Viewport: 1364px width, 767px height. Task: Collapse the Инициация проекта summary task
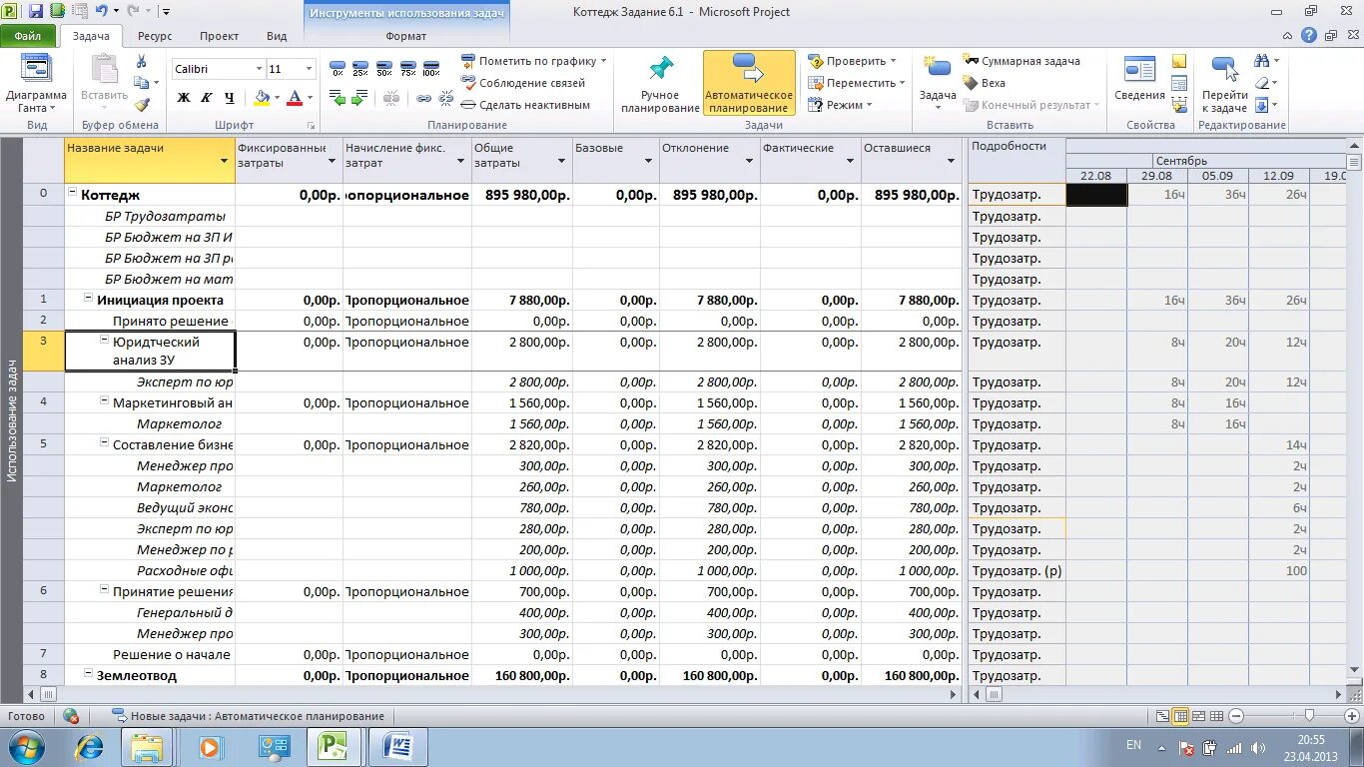pyautogui.click(x=88, y=299)
